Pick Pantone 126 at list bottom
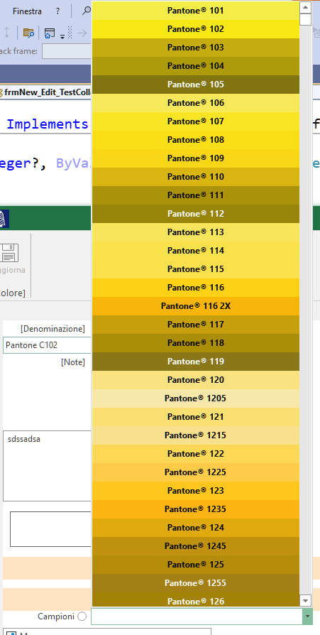 (x=196, y=599)
